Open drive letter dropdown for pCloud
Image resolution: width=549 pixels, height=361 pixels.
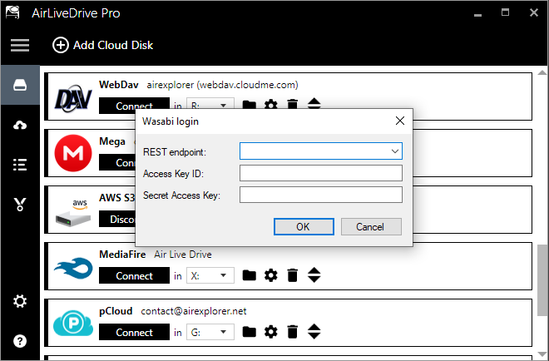(210, 332)
